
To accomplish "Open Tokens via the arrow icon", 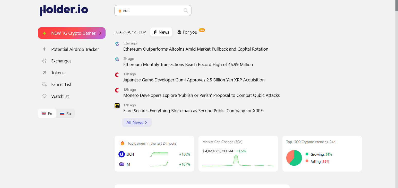I will [x=44, y=72].
